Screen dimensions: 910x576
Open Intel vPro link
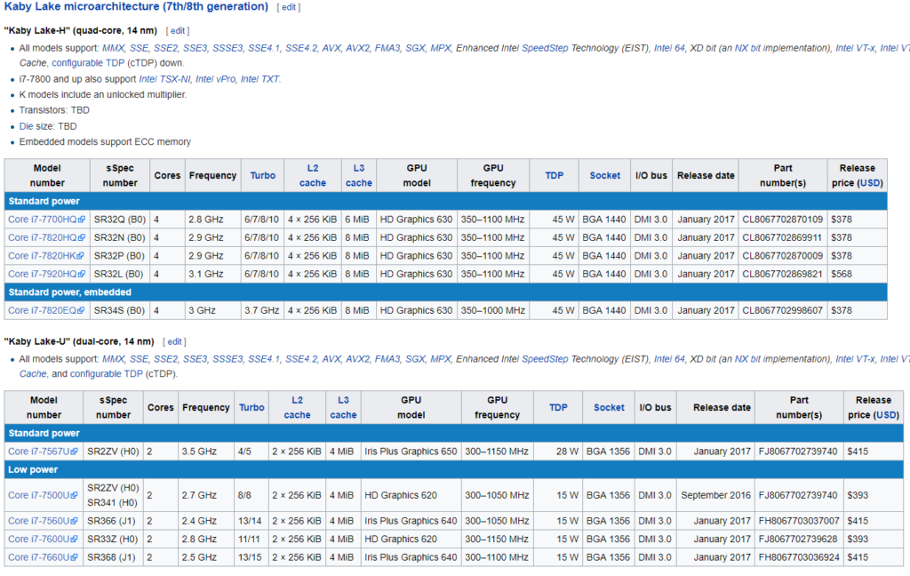coord(215,79)
